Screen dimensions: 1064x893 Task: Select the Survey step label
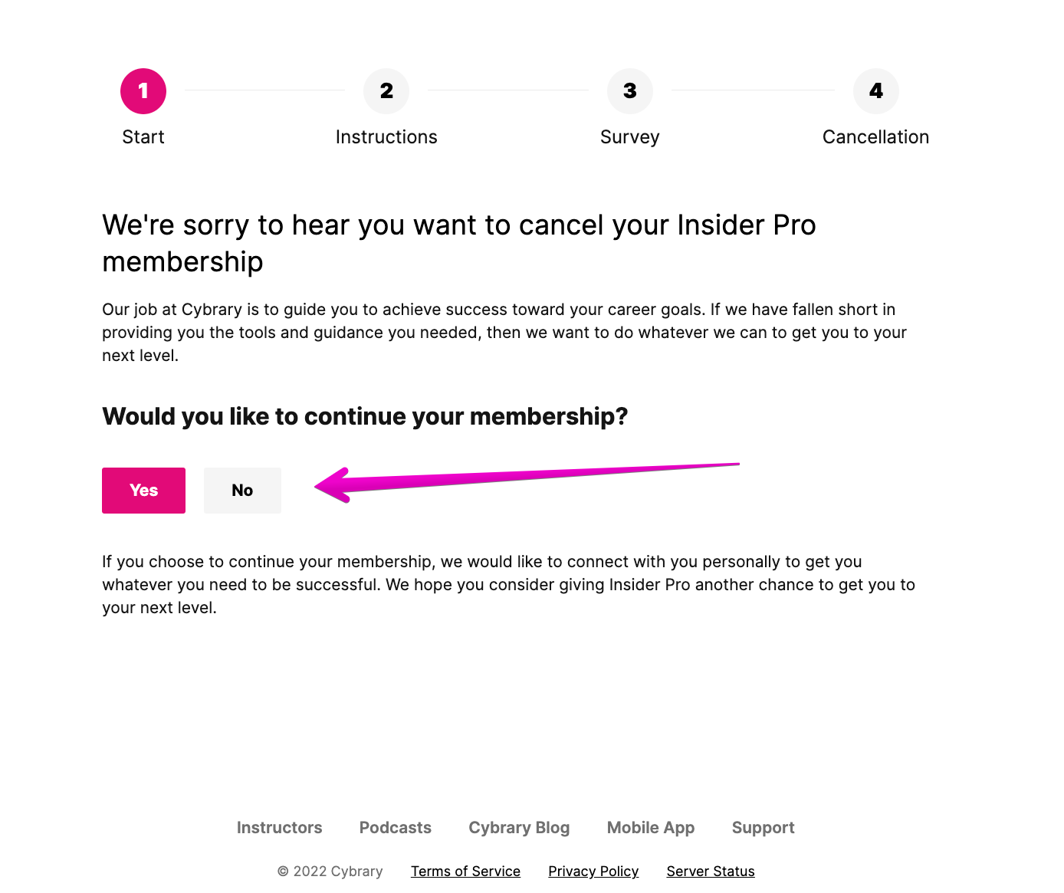coord(630,137)
